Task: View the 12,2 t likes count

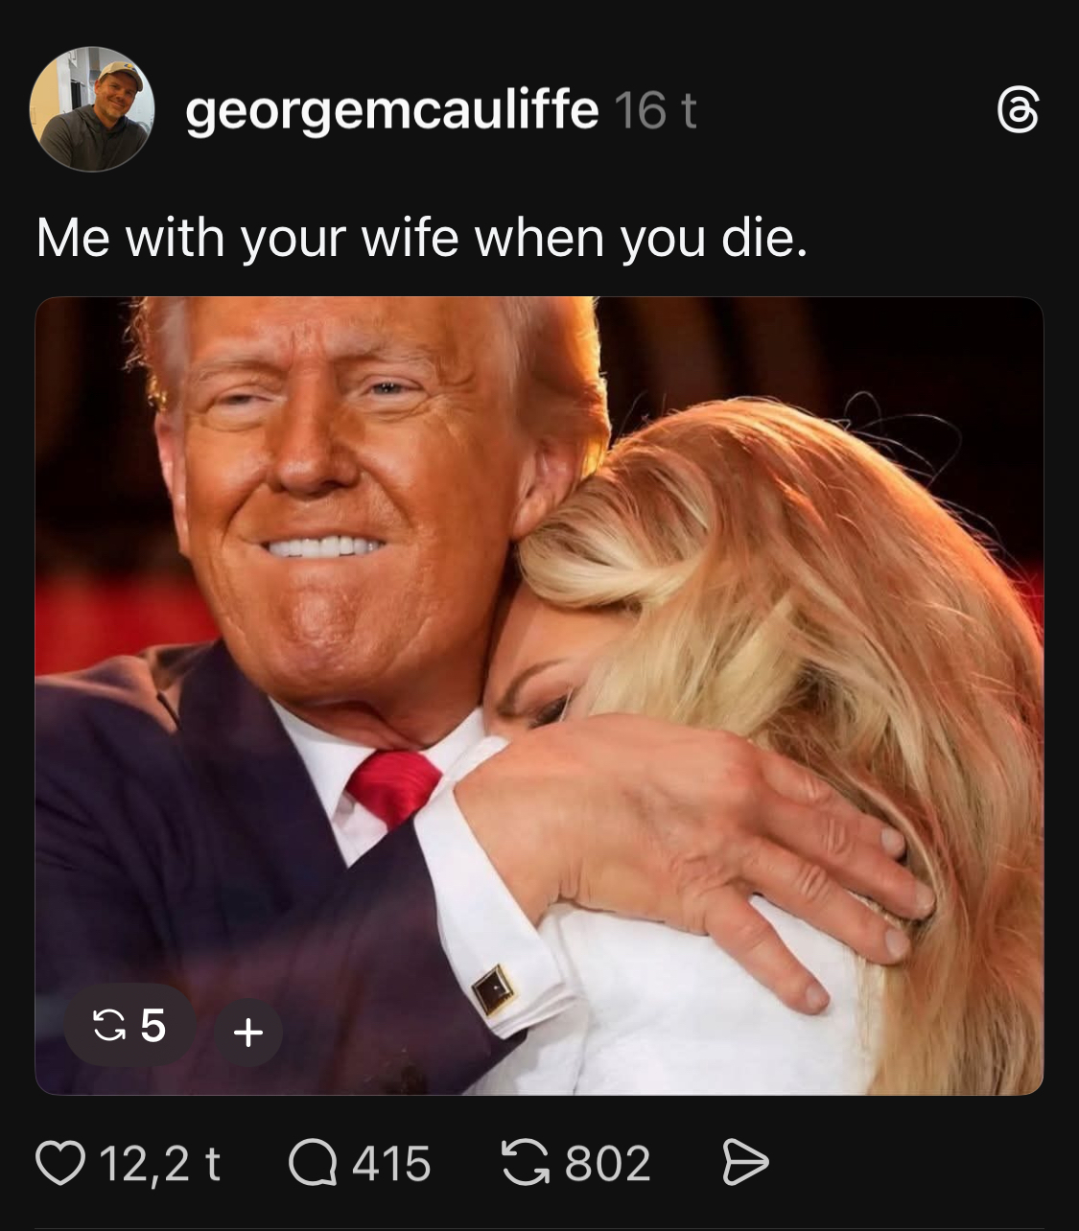Action: [x=159, y=1164]
